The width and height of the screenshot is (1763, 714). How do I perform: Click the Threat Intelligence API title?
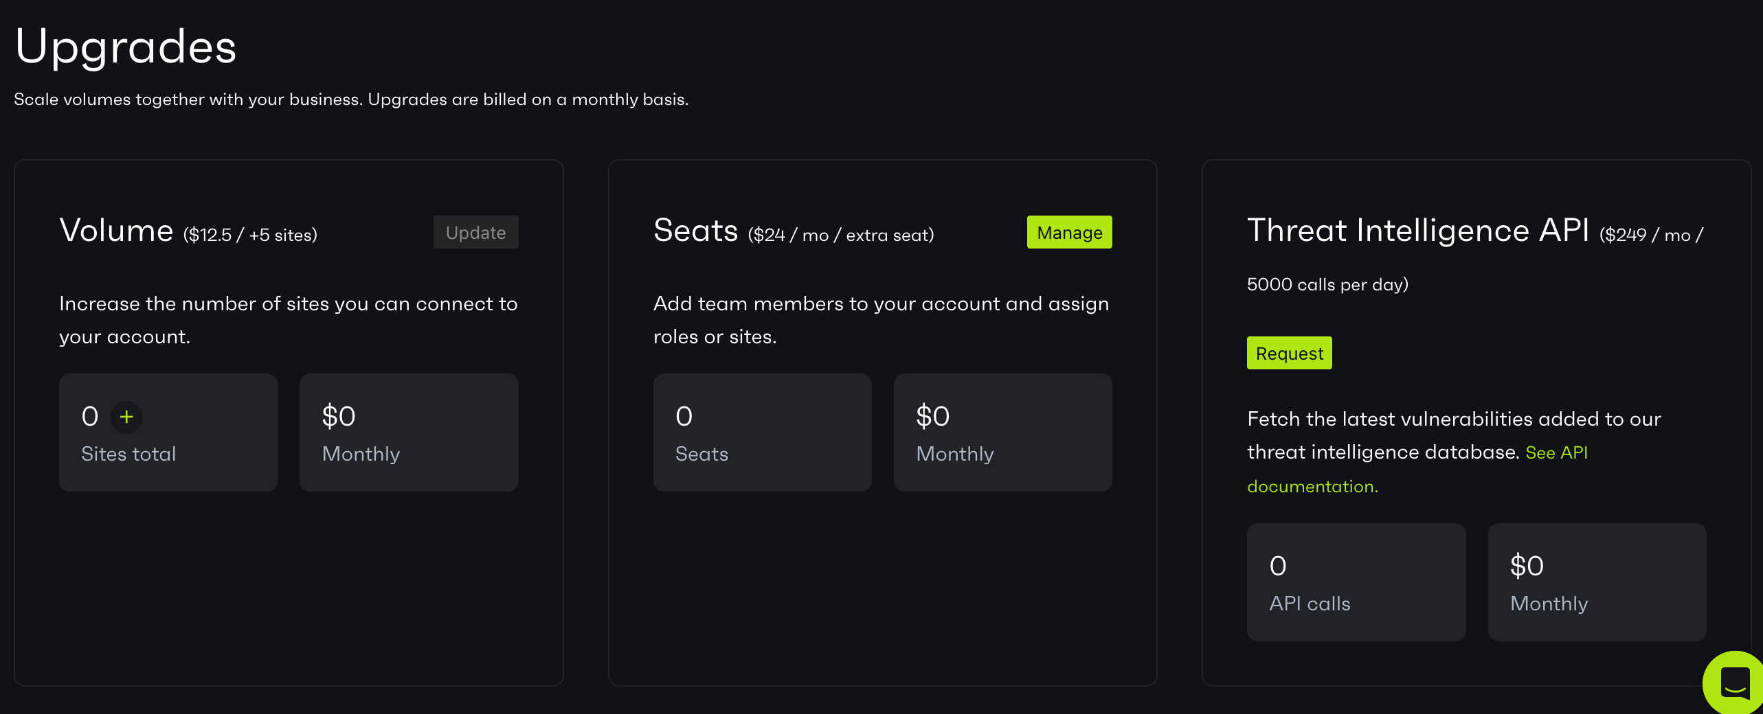(1417, 231)
